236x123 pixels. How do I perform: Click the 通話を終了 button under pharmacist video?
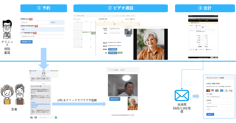coord(115,99)
